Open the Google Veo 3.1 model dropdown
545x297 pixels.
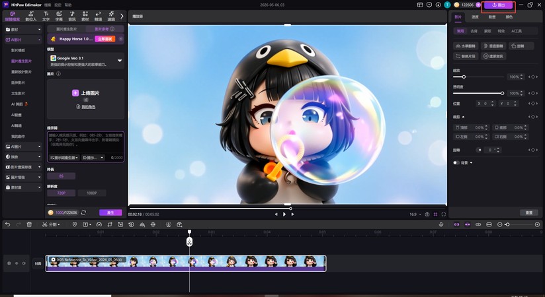click(85, 61)
